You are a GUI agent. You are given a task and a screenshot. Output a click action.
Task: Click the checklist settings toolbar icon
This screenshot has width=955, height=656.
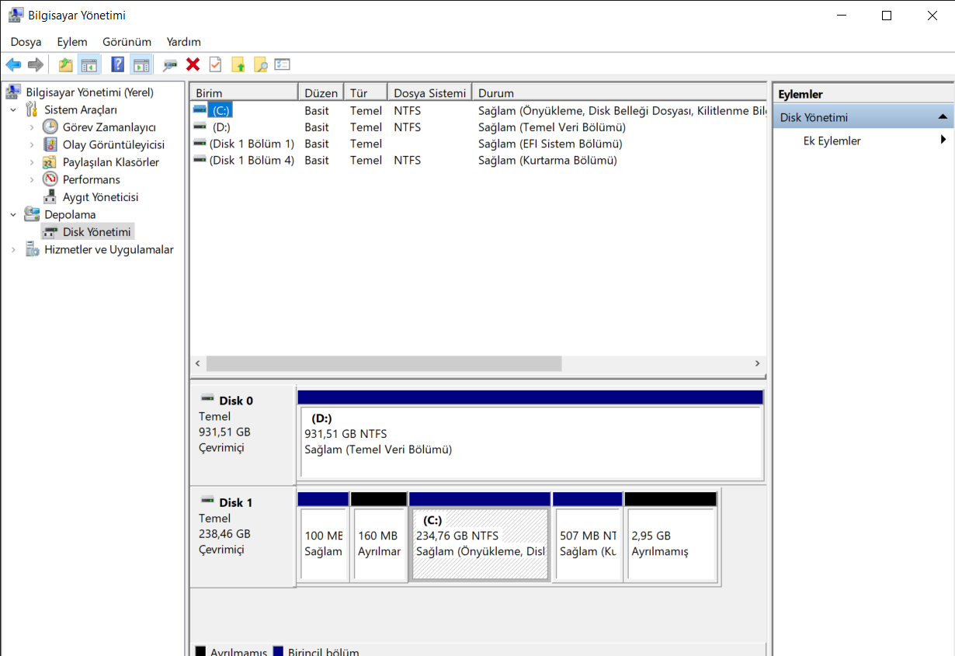[x=282, y=64]
